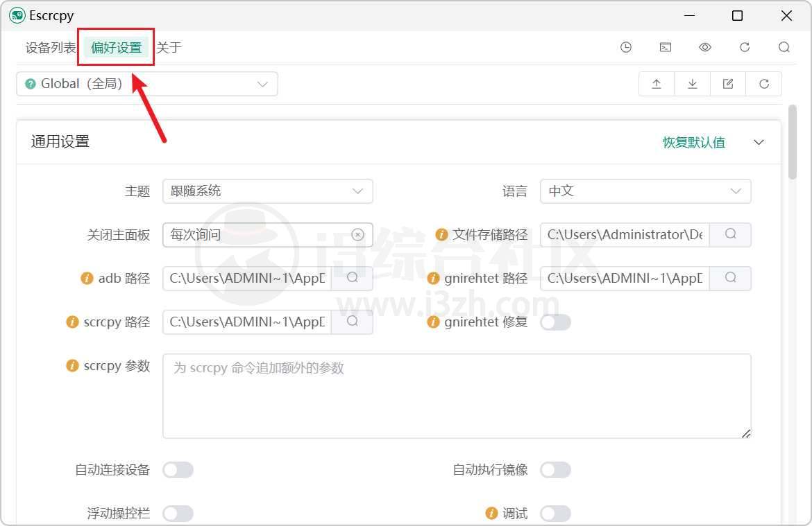This screenshot has height=526, width=812.
Task: Enable 自动执行镜像 switch
Action: pyautogui.click(x=555, y=470)
